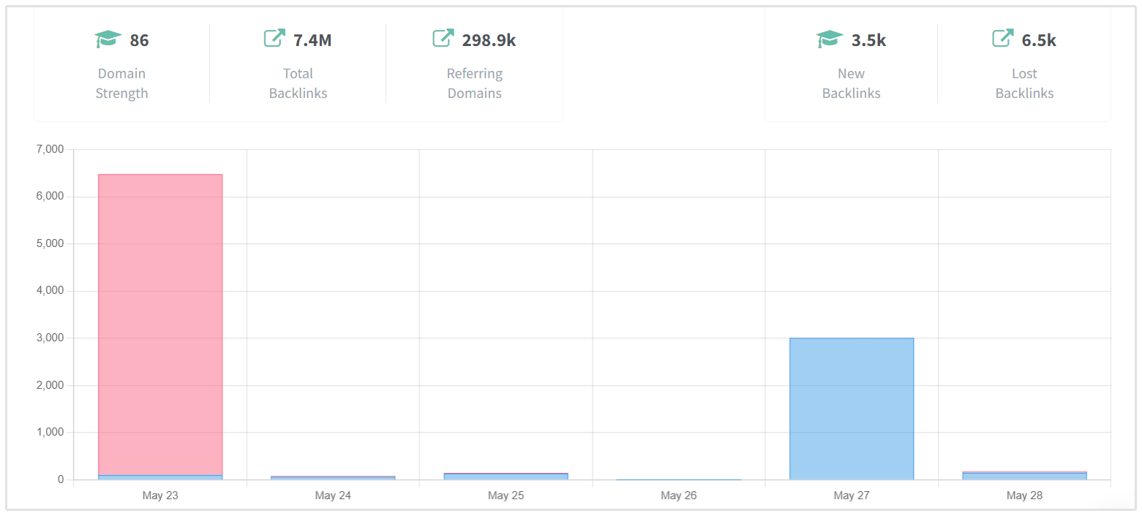Click the New Backlinks graduation cap icon
This screenshot has height=516, width=1142.
coord(829,39)
